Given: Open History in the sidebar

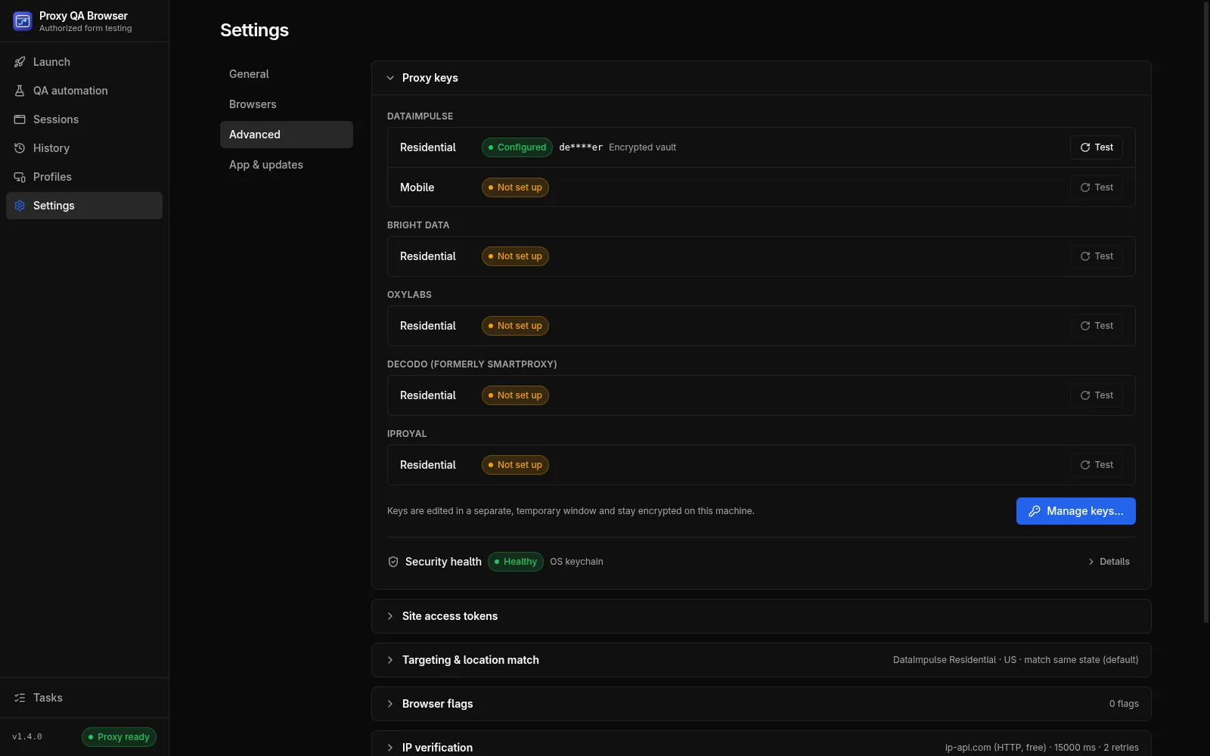Looking at the screenshot, I should click(84, 148).
